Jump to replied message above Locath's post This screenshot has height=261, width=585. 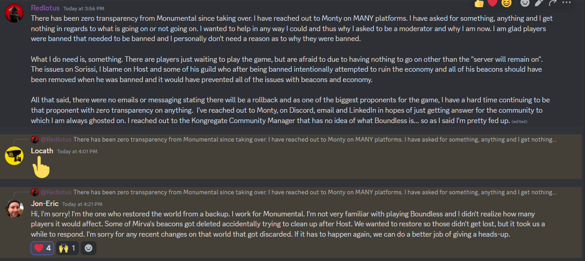tap(294, 140)
